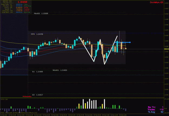Click the Trades: 112 readout
This screenshot has height=116, width=169.
click(155, 110)
